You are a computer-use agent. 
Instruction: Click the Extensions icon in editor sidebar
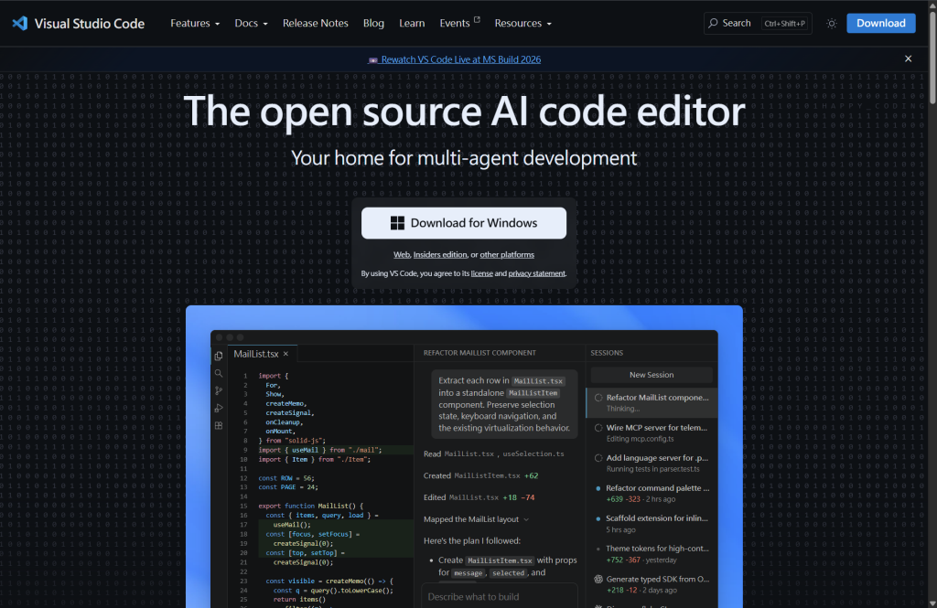click(219, 426)
